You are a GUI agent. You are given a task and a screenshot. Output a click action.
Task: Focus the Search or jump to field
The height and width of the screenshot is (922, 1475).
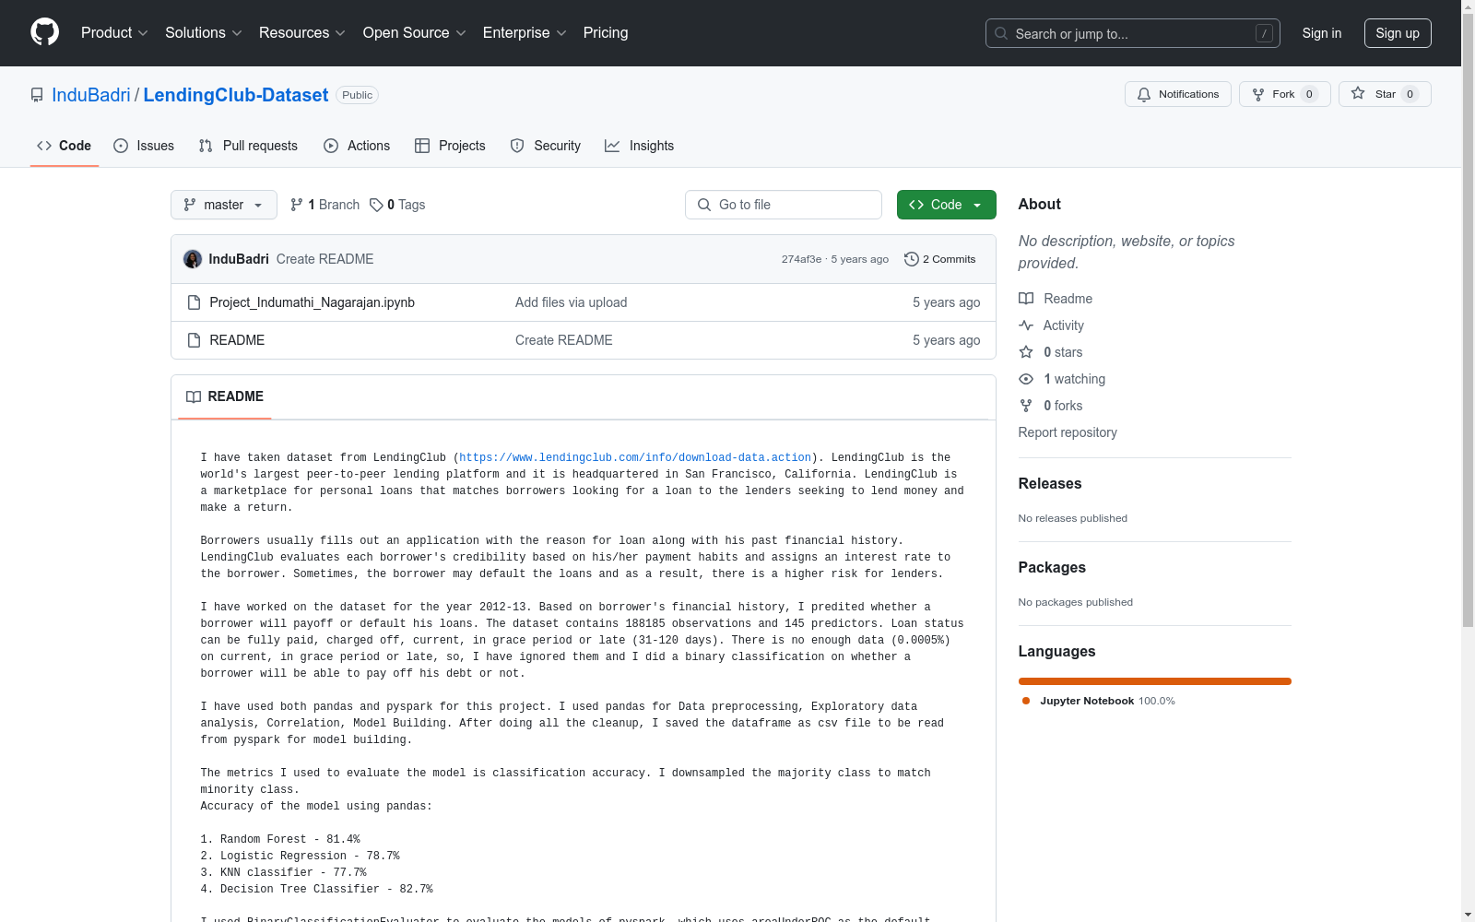coord(1132,33)
